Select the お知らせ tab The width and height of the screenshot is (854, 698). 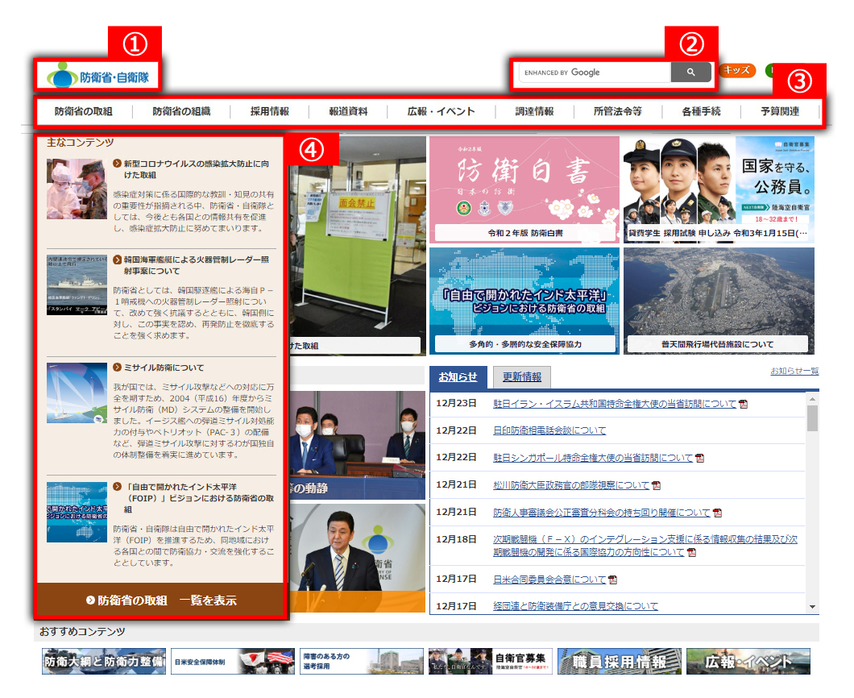point(458,377)
